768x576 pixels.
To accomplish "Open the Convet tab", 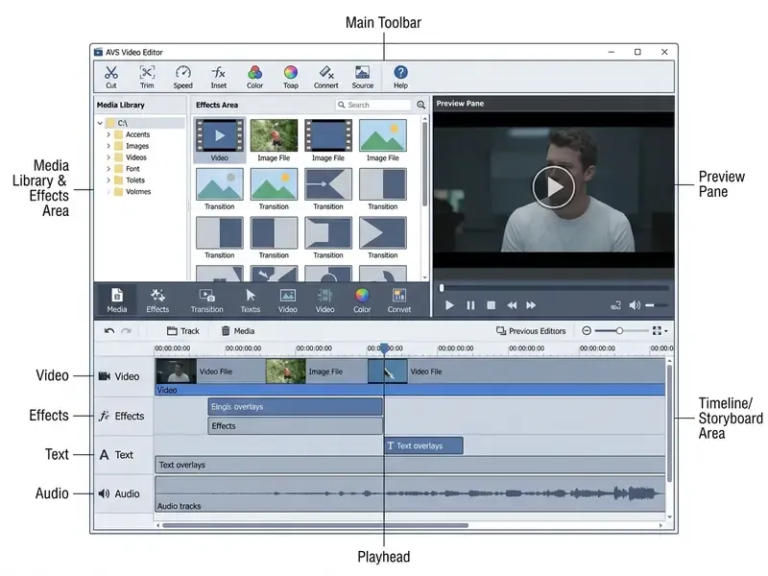I will coord(399,300).
